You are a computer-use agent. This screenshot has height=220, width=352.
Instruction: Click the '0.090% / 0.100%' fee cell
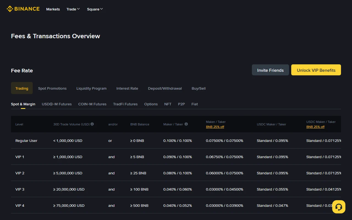178,157
